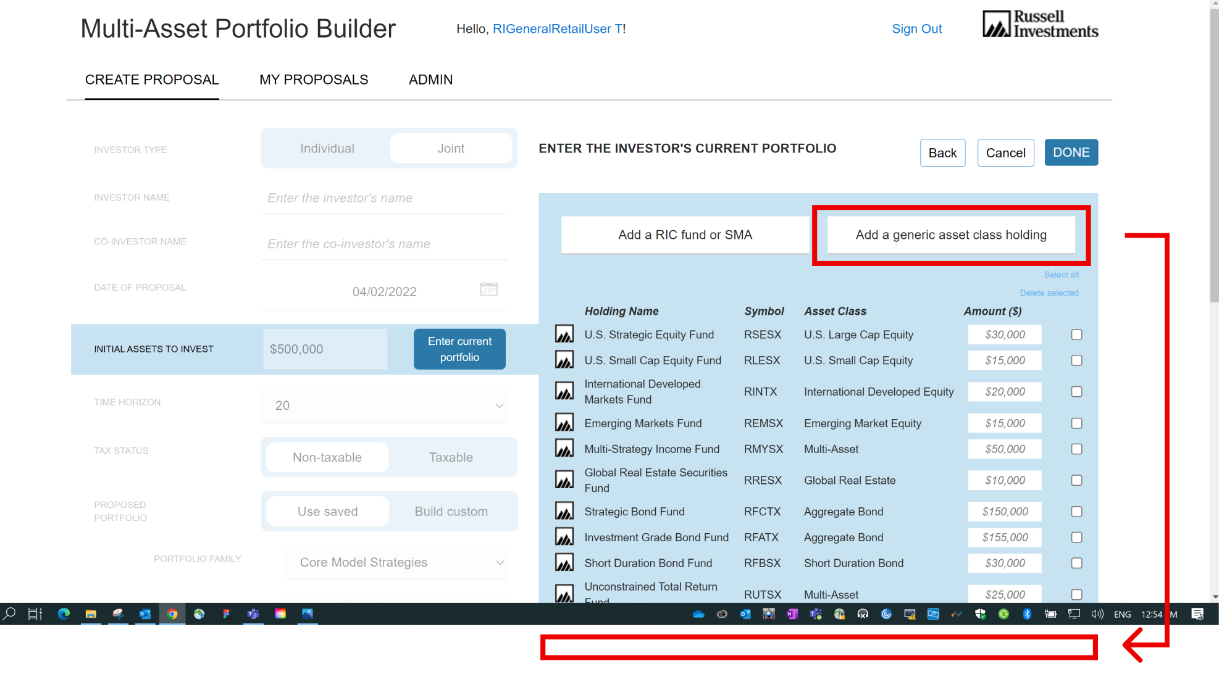Click Enter current portfolio button
Viewport: 1219px width, 698px height.
point(459,349)
